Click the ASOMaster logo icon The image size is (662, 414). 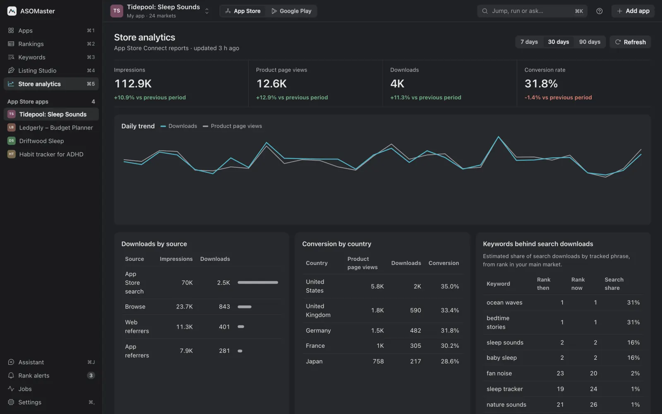click(x=12, y=11)
